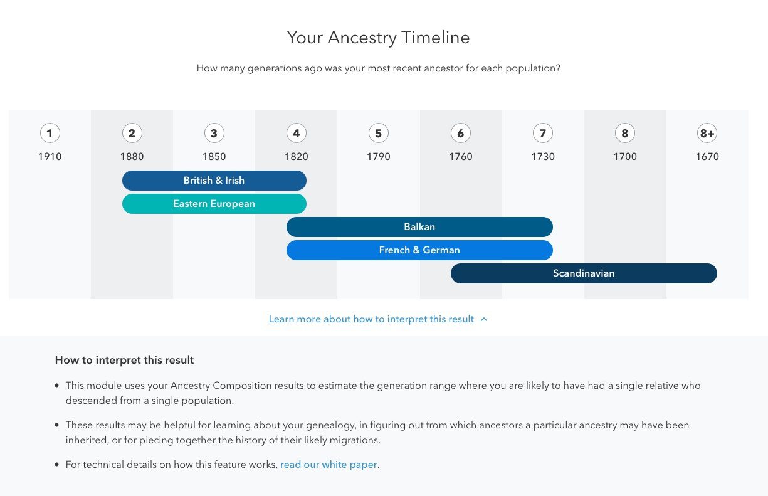Click generation 7 circle icon
This screenshot has height=496, width=768.
tap(542, 133)
